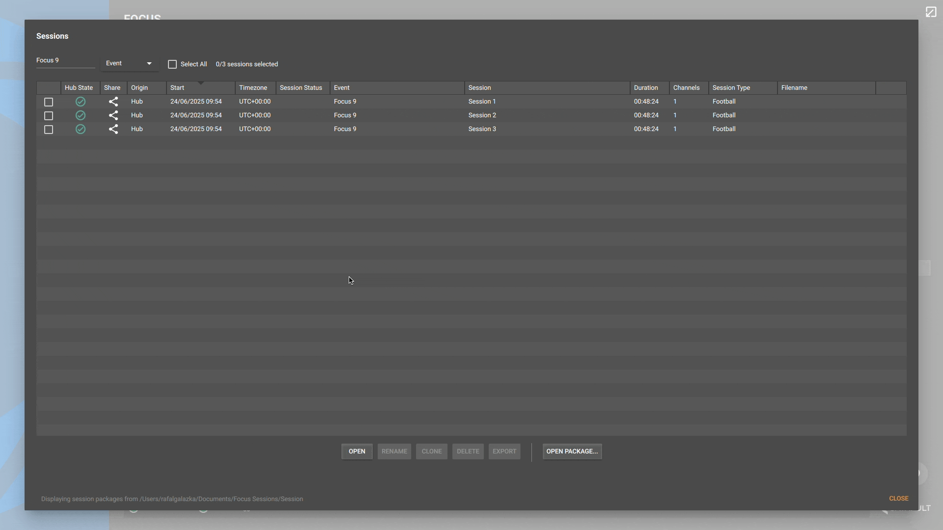The height and width of the screenshot is (530, 943).
Task: Click the '0/3 sessions selected' counter text
Action: pos(247,64)
